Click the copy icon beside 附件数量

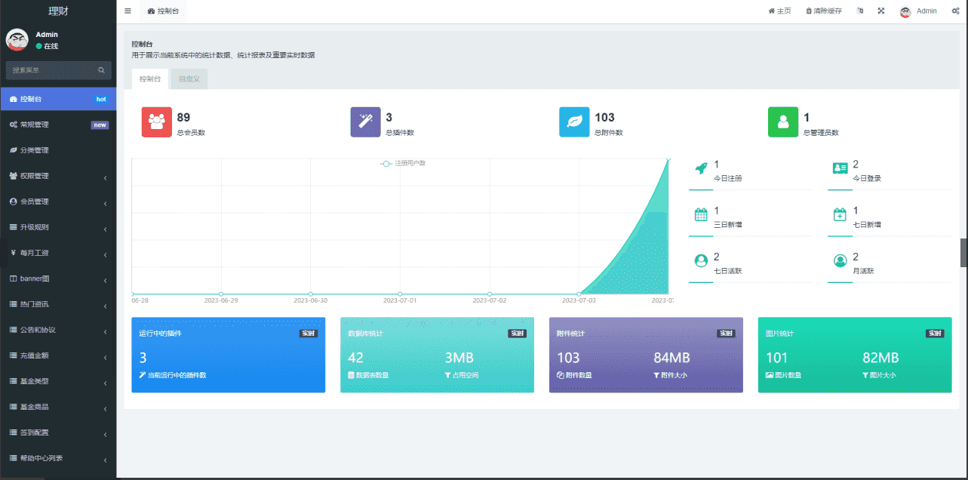click(560, 375)
